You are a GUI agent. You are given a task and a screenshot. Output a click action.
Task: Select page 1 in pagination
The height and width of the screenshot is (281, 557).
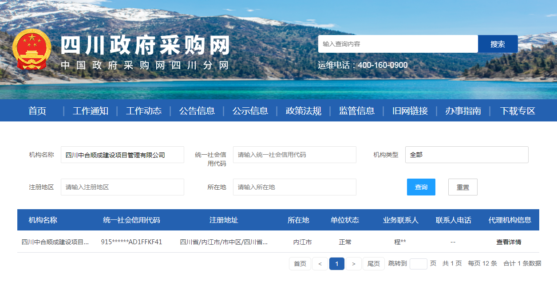337,264
